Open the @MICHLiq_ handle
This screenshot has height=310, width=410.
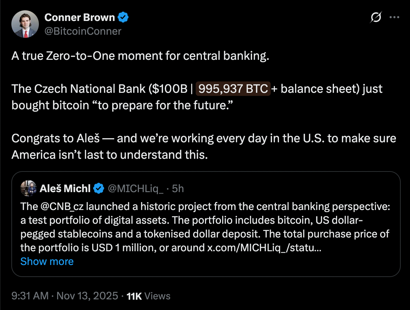tap(136, 188)
